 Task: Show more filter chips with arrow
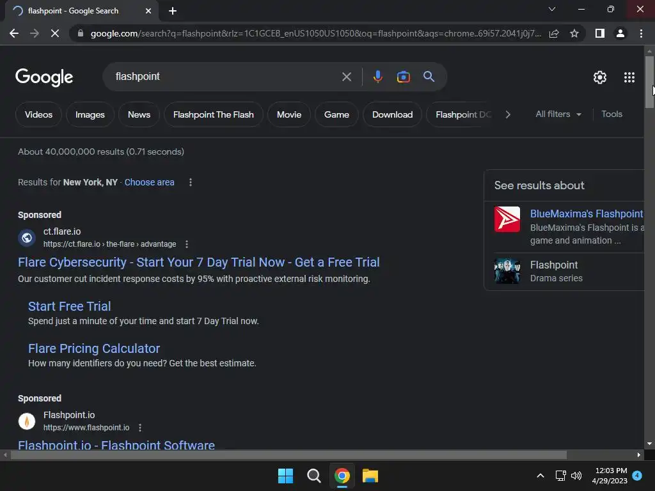(508, 114)
